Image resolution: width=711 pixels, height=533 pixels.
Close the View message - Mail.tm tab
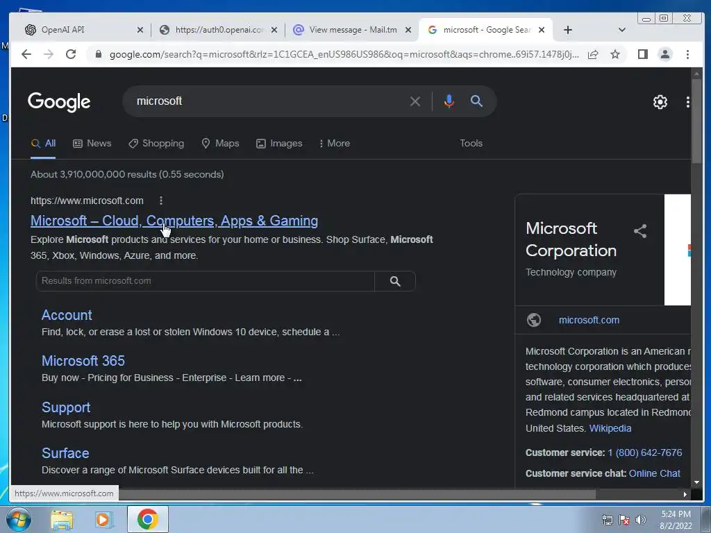(408, 30)
